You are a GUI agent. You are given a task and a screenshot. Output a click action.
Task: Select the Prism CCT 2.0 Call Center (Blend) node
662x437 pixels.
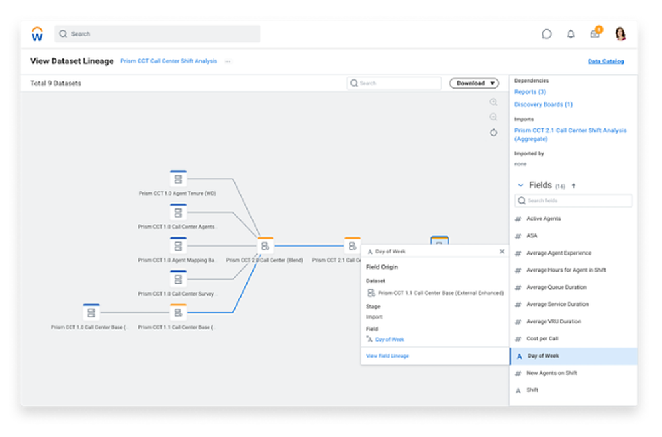pyautogui.click(x=265, y=246)
